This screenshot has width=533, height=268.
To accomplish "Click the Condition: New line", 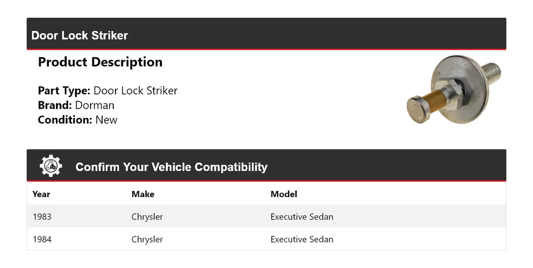I will pyautogui.click(x=78, y=120).
